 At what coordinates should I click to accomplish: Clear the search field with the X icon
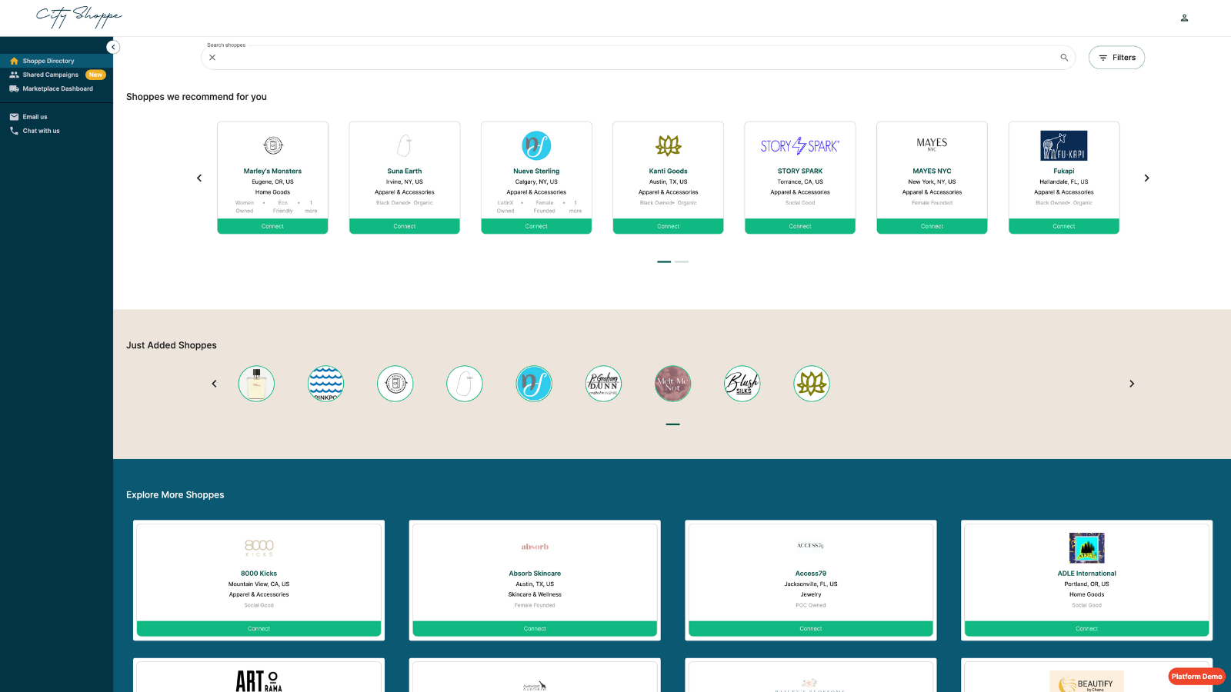pyautogui.click(x=212, y=58)
